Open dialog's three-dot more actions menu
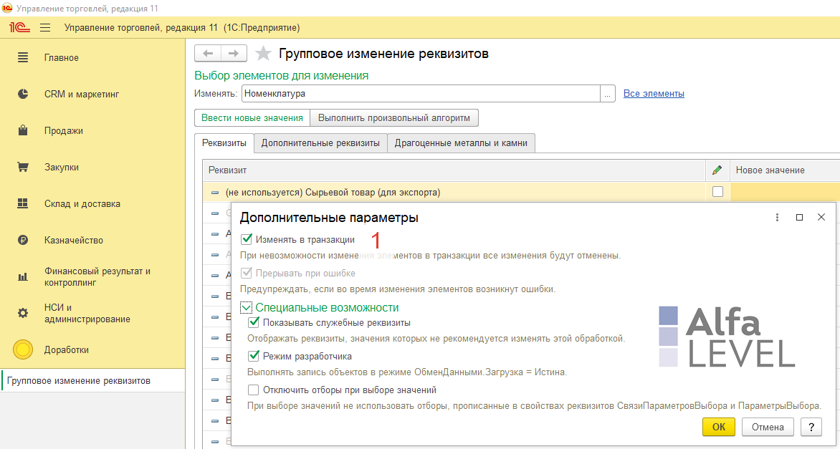This screenshot has height=449, width=840. pos(777,217)
